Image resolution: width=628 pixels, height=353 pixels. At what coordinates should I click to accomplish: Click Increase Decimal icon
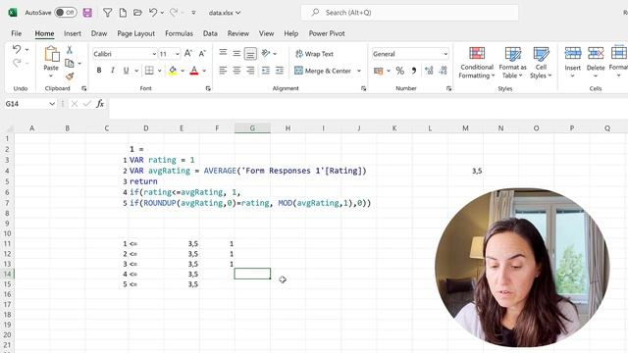[x=429, y=71]
